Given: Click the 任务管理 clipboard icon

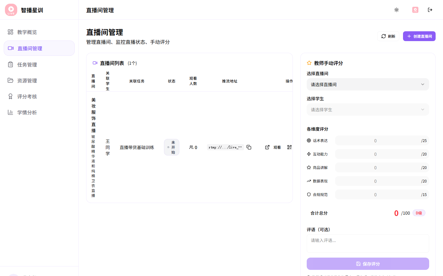Looking at the screenshot, I should point(10,64).
